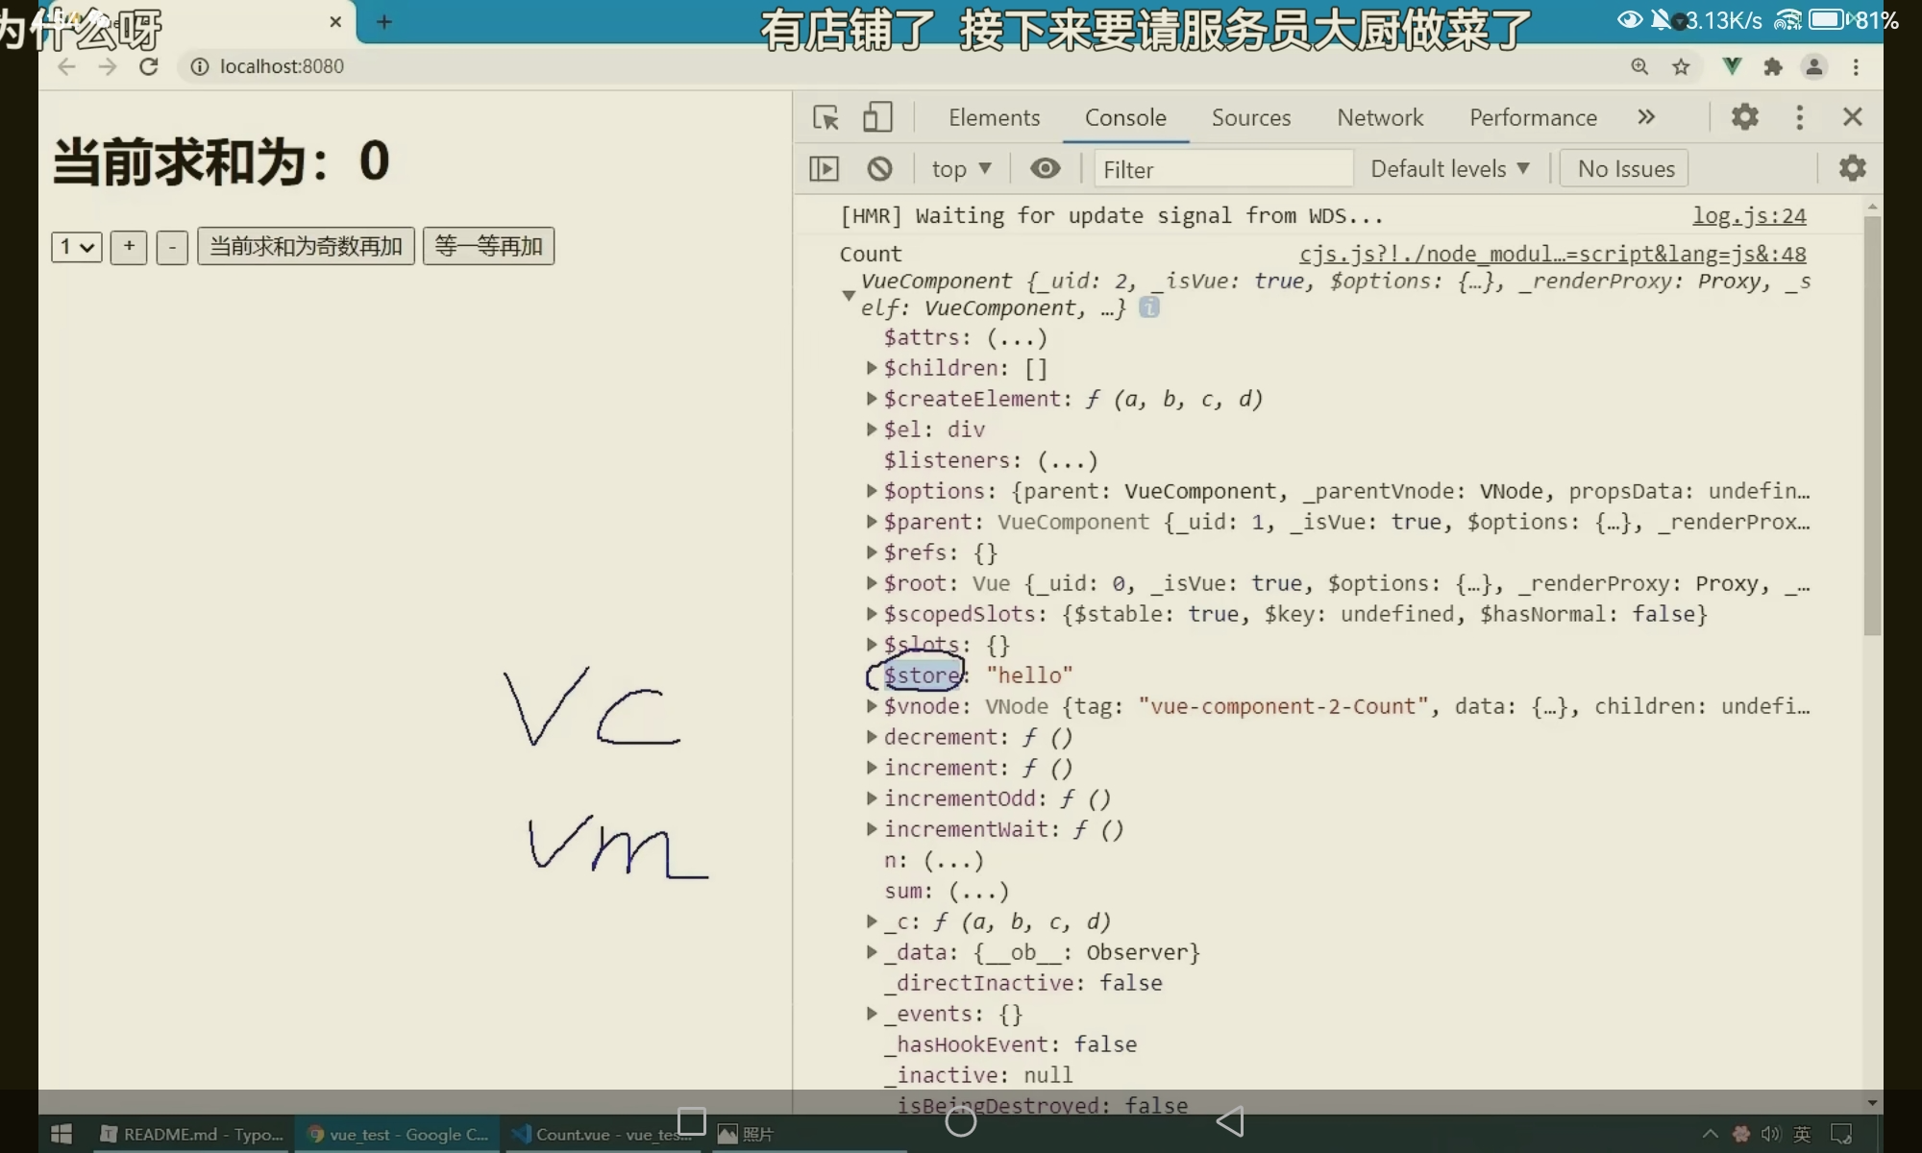1922x1153 pixels.
Task: Open the log.js:24 source link
Action: 1749,216
